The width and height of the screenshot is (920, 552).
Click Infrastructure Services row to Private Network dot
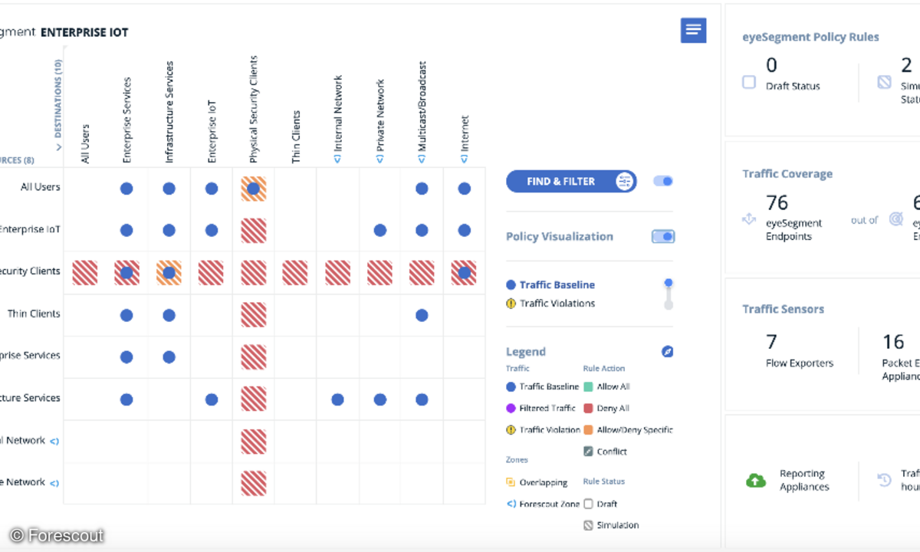(x=379, y=399)
